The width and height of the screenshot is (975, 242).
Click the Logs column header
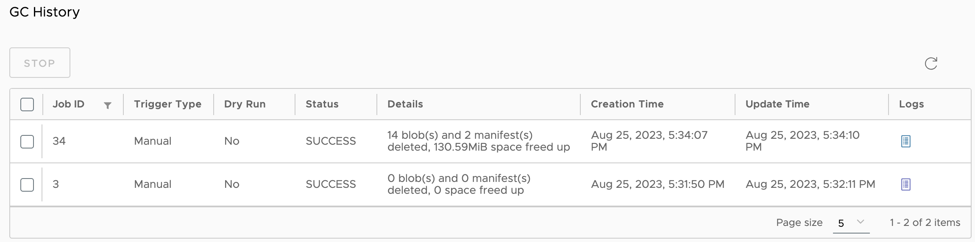coord(911,104)
